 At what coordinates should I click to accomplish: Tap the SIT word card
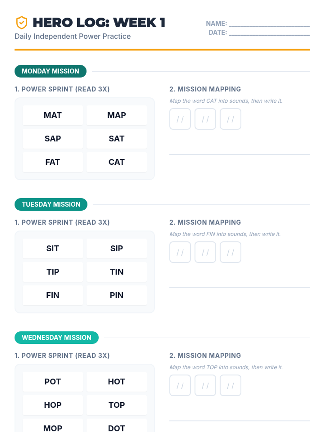53,248
